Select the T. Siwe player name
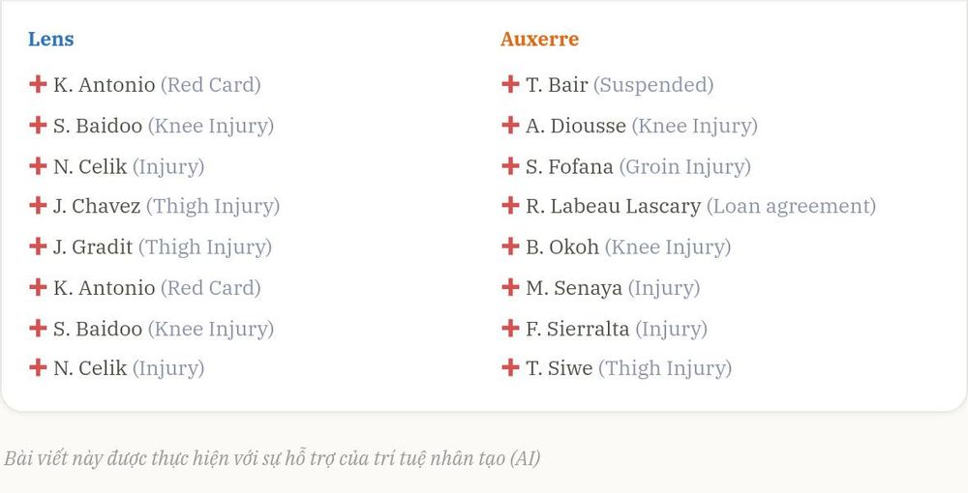The height and width of the screenshot is (493, 968). [x=560, y=368]
